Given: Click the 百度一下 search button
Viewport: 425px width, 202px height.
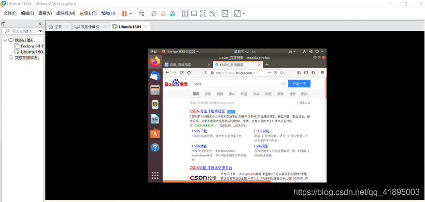Looking at the screenshot, I should [x=299, y=84].
